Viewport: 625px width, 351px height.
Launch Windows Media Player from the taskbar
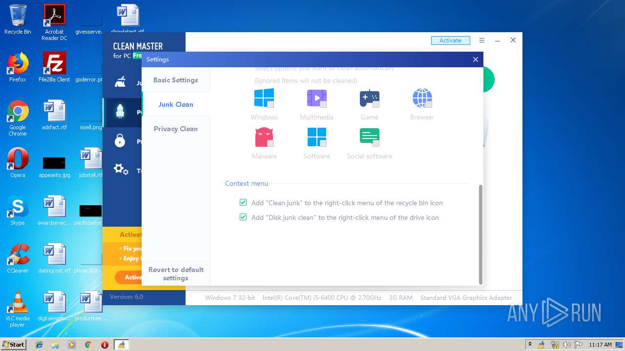(72, 345)
